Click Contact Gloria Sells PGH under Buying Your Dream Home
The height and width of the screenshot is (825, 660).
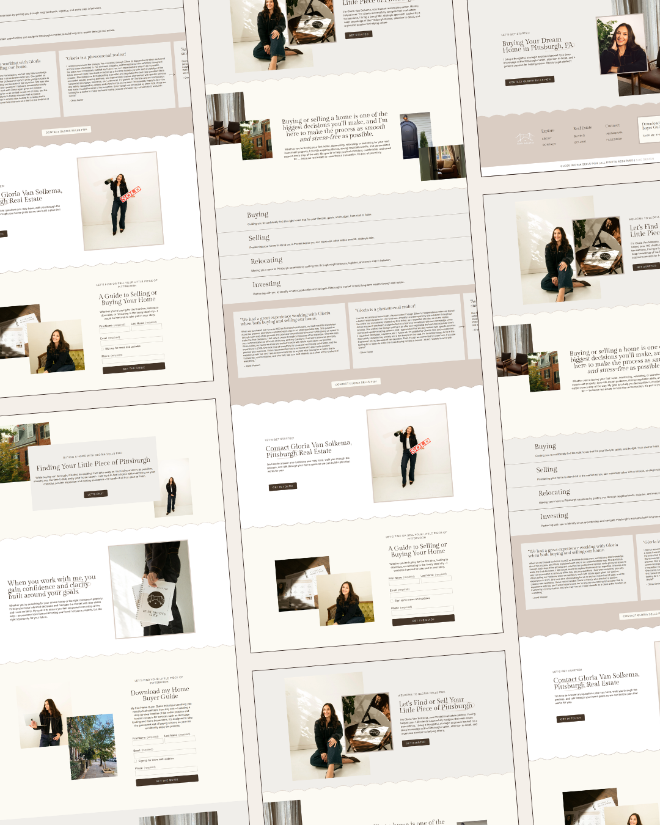[x=530, y=81]
